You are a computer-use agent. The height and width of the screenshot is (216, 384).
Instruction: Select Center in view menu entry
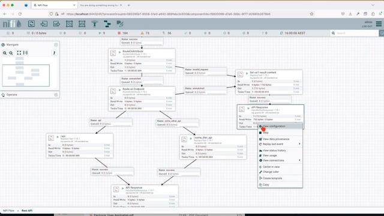[280, 167]
